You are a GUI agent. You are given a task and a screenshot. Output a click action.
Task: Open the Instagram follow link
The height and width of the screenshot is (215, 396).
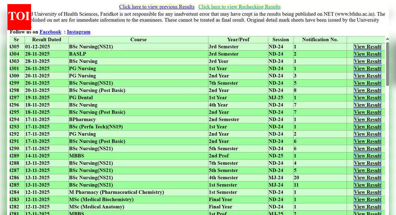click(79, 32)
